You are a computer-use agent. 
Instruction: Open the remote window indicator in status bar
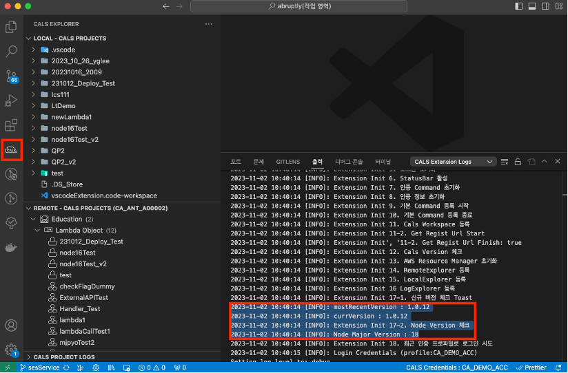coord(8,367)
